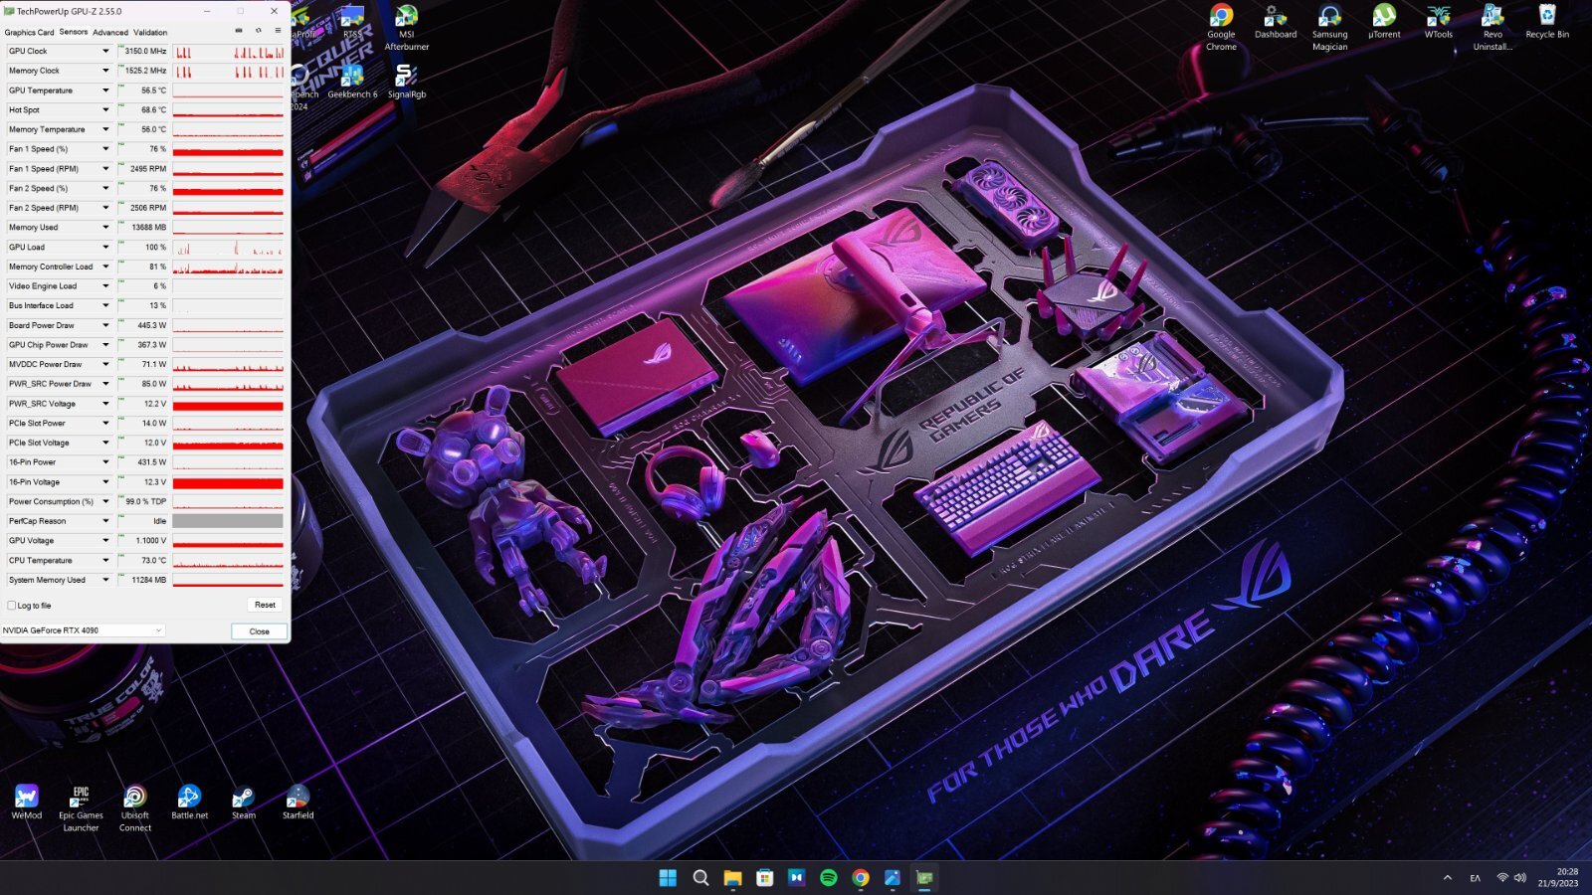The image size is (1592, 895).
Task: Enable the Log to file checkbox
Action: (x=12, y=605)
